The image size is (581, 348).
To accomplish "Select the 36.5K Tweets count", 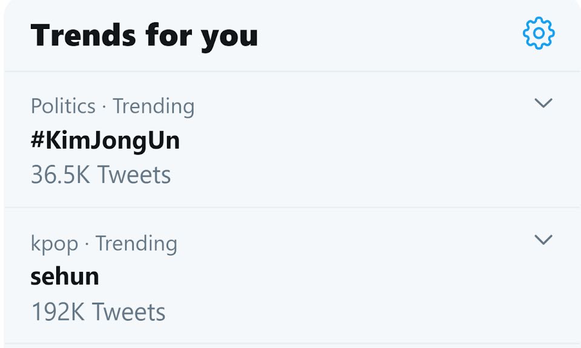I will (x=100, y=175).
